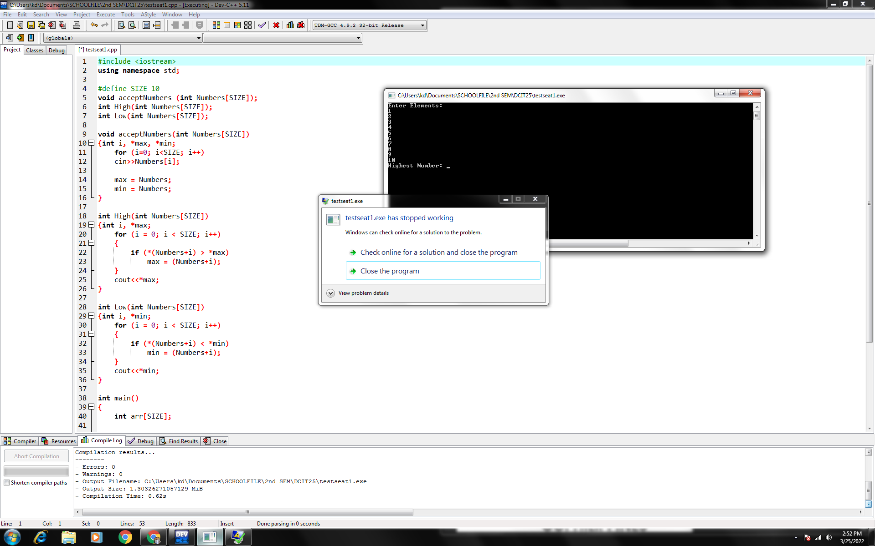The height and width of the screenshot is (546, 875).
Task: Click Close the program in the crash dialog
Action: (x=443, y=271)
